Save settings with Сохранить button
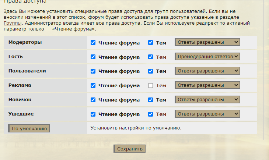Image resolution: width=269 pixels, height=160 pixels. (x=129, y=149)
